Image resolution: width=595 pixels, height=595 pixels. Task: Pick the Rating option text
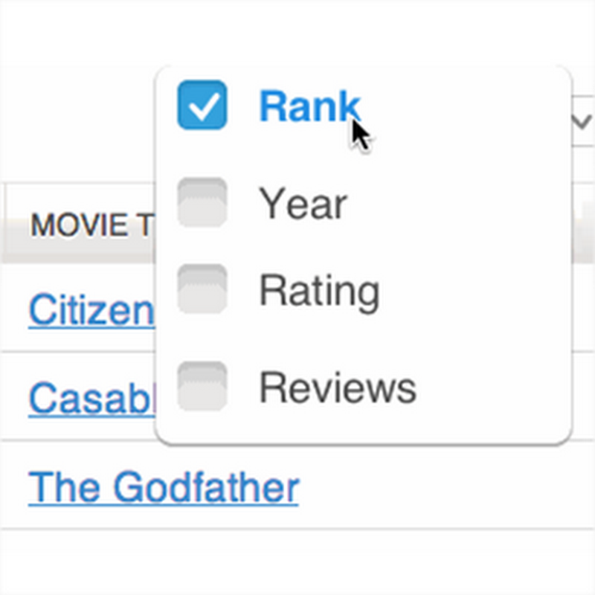tap(318, 290)
